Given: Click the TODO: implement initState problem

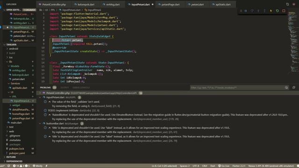Looking at the screenshot, I should click(74, 111).
